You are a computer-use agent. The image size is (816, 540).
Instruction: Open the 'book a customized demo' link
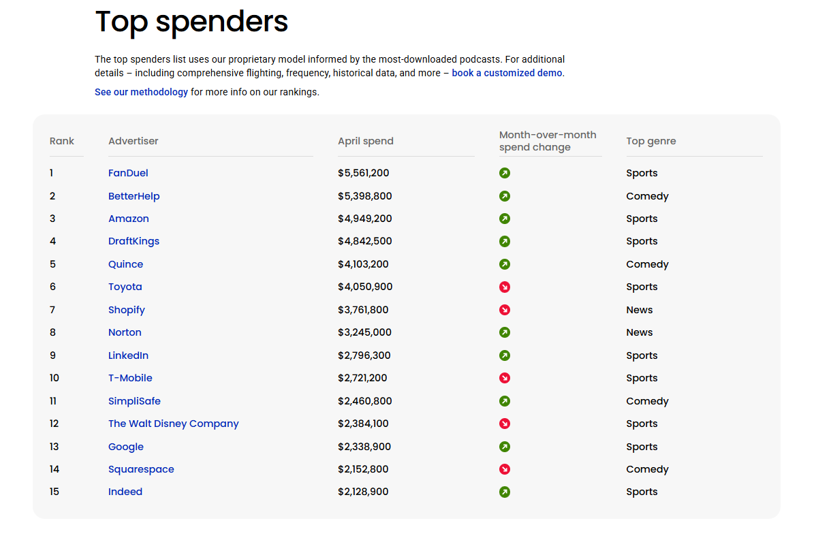coord(507,73)
